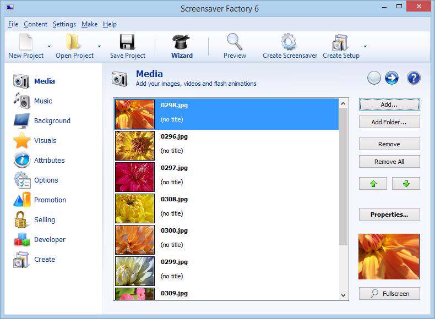Click the Visuals label in sidebar
Image resolution: width=435 pixels, height=319 pixels.
click(x=45, y=140)
